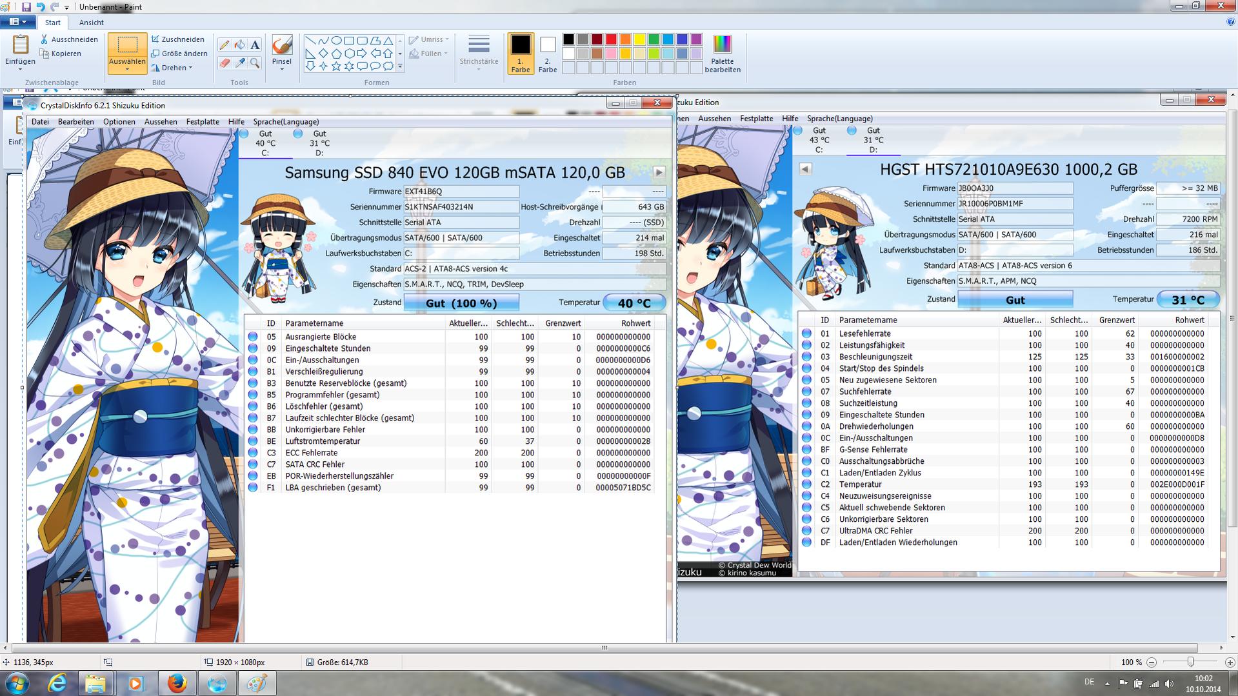Open the Einfügen dropdown arrow
Image resolution: width=1238 pixels, height=696 pixels.
tap(21, 69)
